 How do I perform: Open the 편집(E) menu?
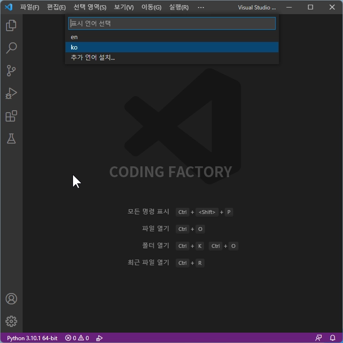(57, 7)
